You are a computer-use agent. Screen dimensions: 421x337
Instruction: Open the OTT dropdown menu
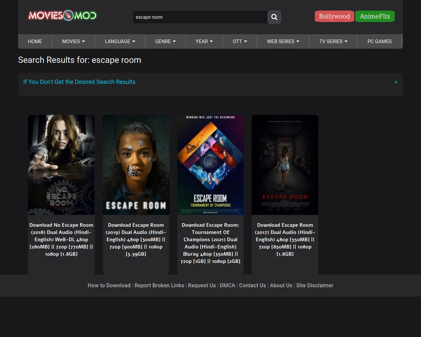[240, 41]
